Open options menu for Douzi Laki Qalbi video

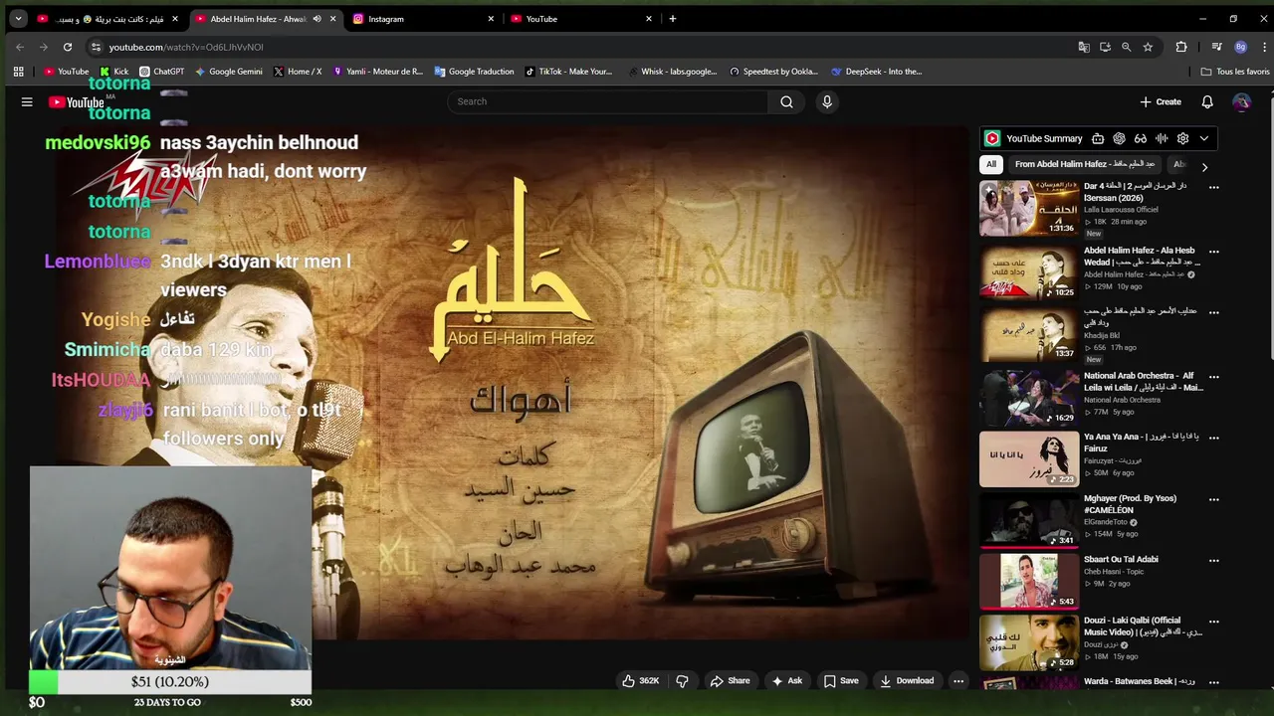pos(1213,622)
